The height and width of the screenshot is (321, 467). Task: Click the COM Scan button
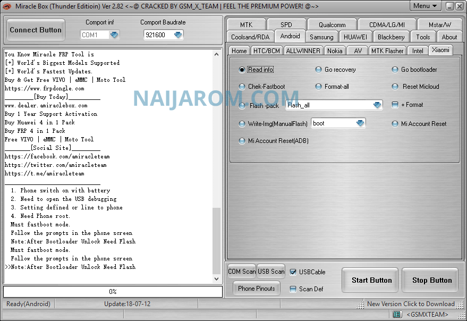click(x=242, y=272)
